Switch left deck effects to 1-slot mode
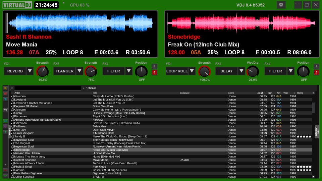 [154, 66]
